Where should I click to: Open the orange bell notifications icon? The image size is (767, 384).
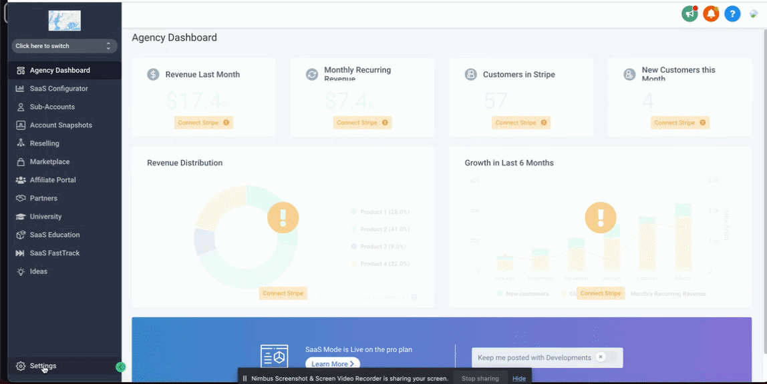coord(712,13)
